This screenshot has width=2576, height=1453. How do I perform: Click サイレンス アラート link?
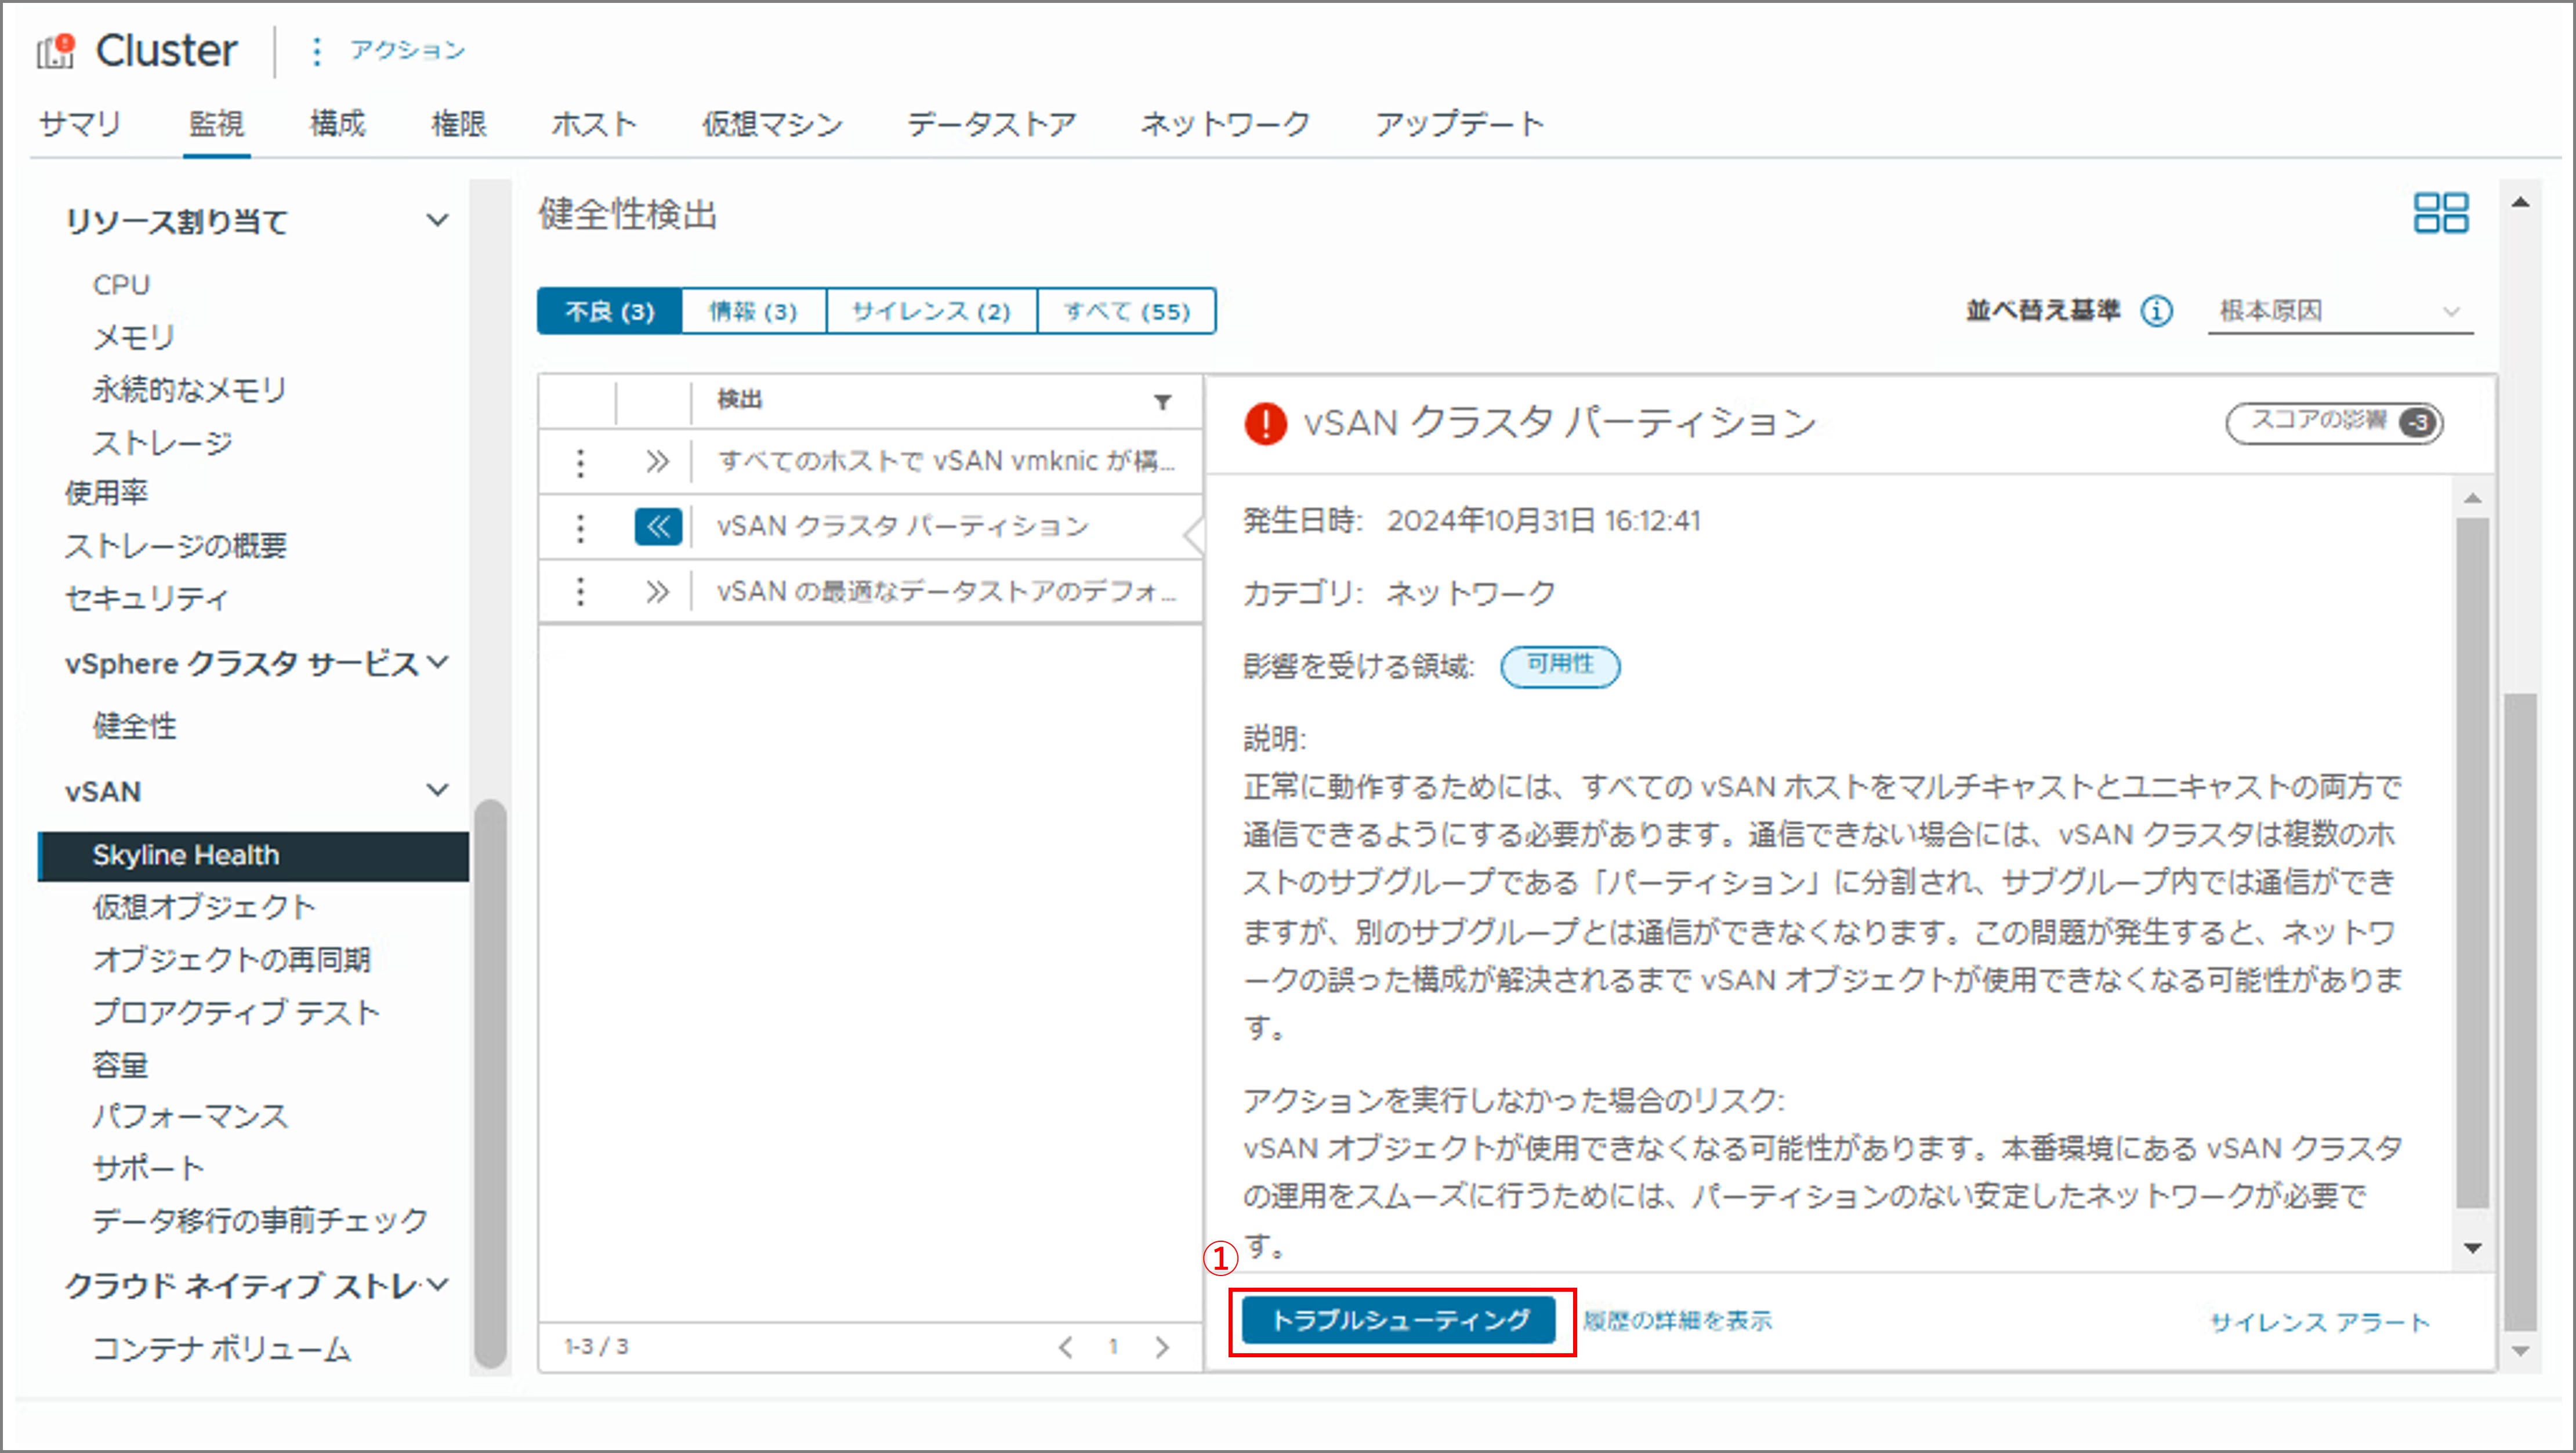click(x=2320, y=1322)
